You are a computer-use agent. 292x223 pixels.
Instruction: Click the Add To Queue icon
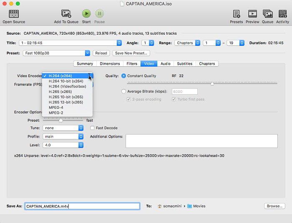(x=66, y=14)
